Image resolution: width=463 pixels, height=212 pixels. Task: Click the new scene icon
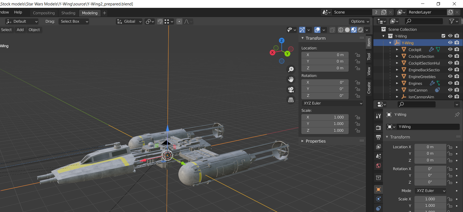[x=384, y=12]
